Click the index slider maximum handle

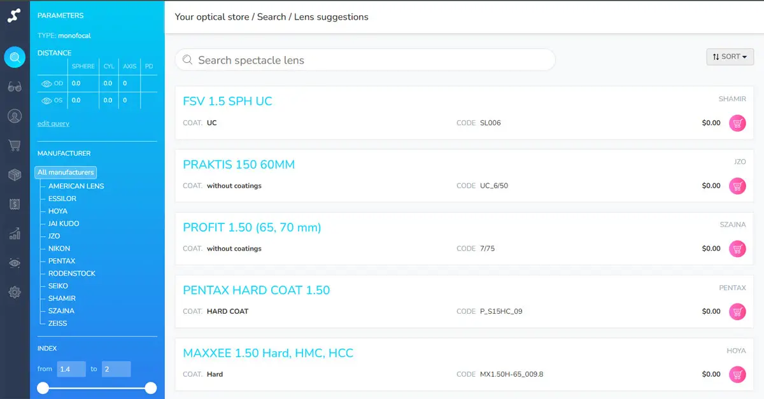(x=151, y=388)
